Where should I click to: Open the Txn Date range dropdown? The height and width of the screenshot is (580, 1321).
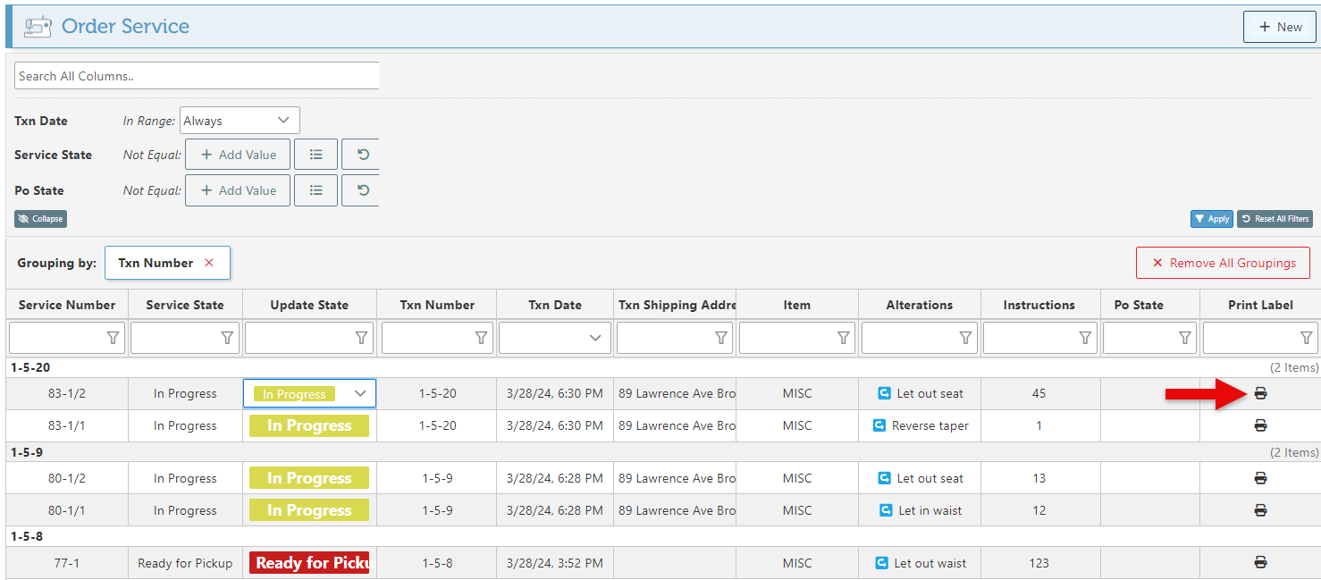tap(240, 121)
